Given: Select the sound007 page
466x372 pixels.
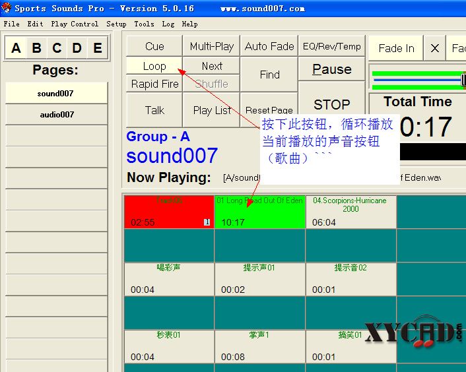Looking at the screenshot, I should (56, 93).
